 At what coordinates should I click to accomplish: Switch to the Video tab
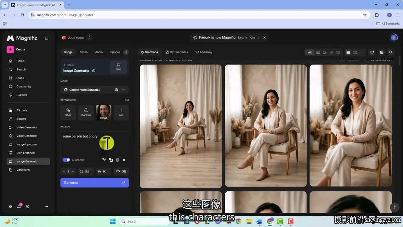point(84,52)
